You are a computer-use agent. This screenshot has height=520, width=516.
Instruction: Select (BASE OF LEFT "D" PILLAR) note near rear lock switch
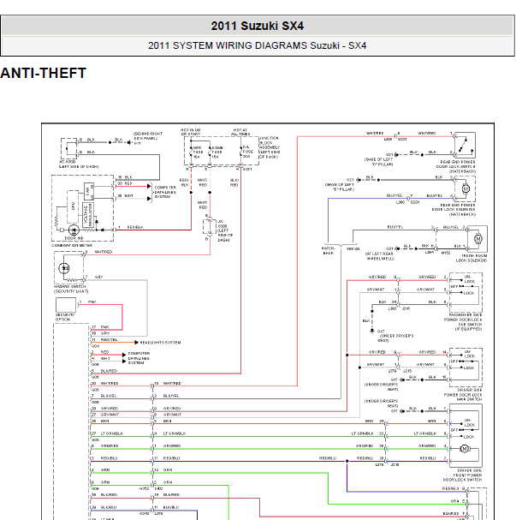[378, 162]
